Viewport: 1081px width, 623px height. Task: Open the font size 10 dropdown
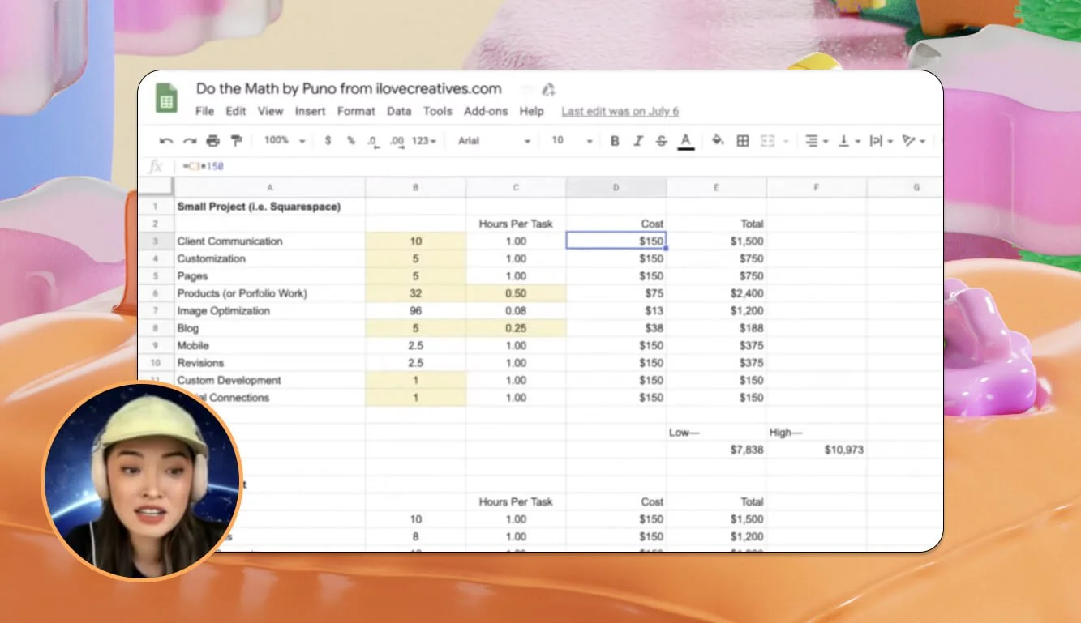(x=572, y=141)
